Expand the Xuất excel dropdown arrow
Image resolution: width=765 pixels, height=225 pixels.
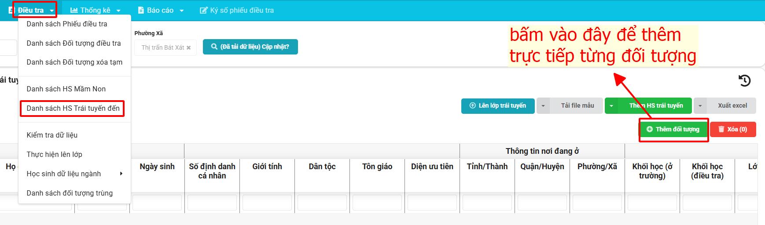[700, 106]
